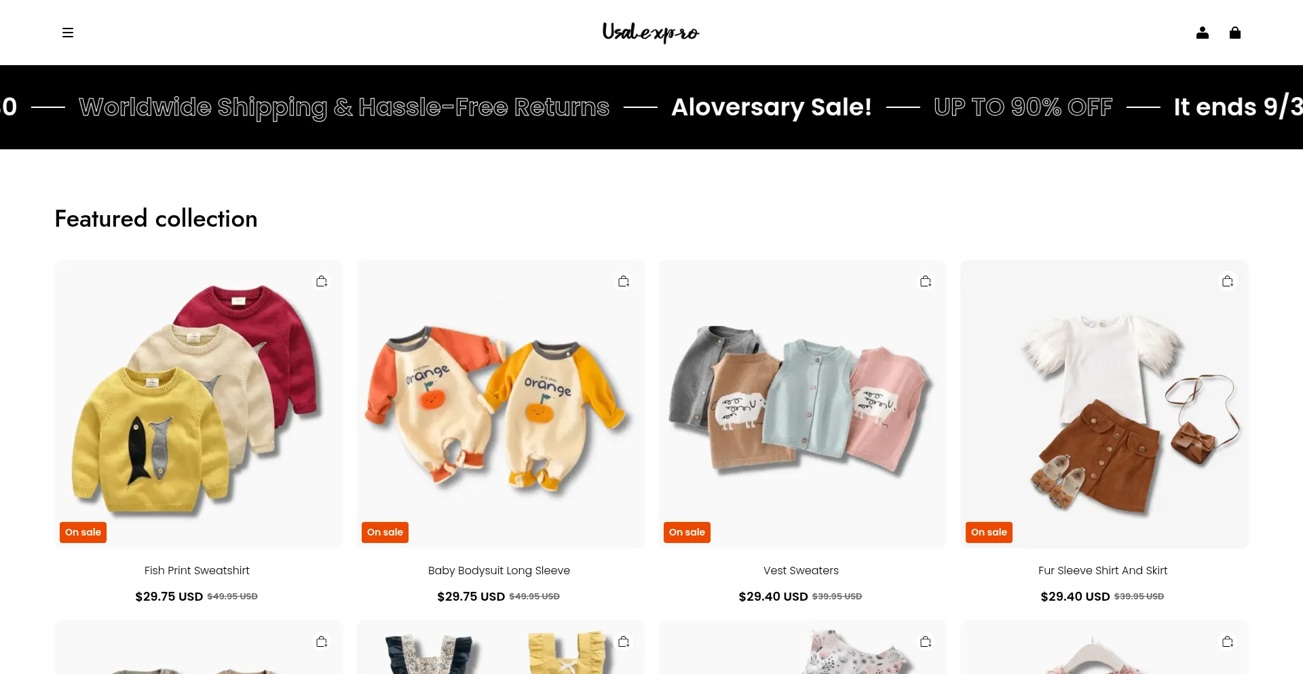Open the account login icon
This screenshot has width=1303, height=674.
[x=1203, y=33]
